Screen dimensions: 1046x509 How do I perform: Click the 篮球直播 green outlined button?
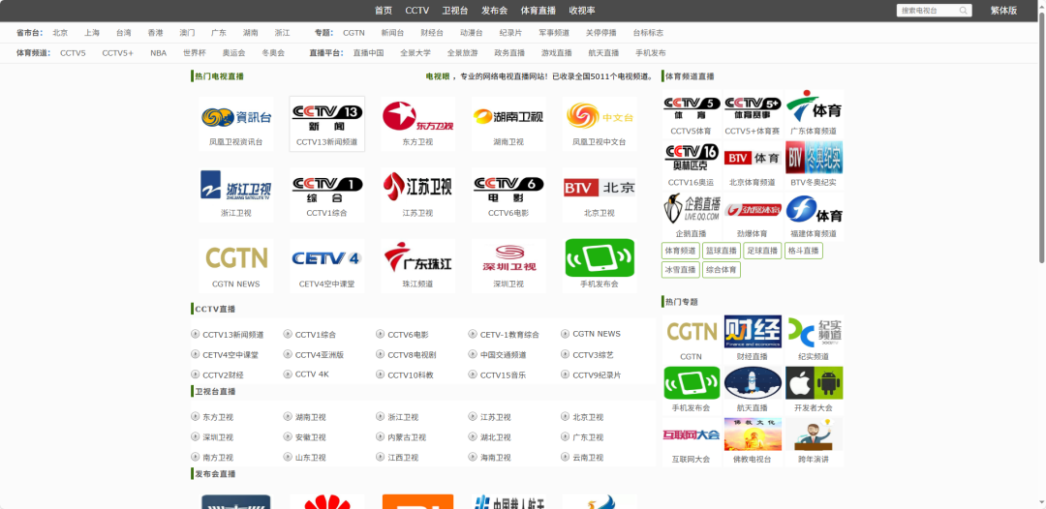721,251
